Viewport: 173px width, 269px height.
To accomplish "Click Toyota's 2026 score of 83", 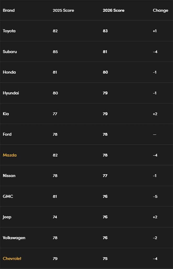I will tap(105, 31).
